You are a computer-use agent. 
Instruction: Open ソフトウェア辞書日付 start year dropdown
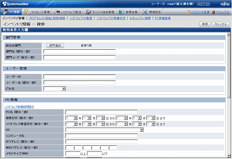(x=72, y=124)
